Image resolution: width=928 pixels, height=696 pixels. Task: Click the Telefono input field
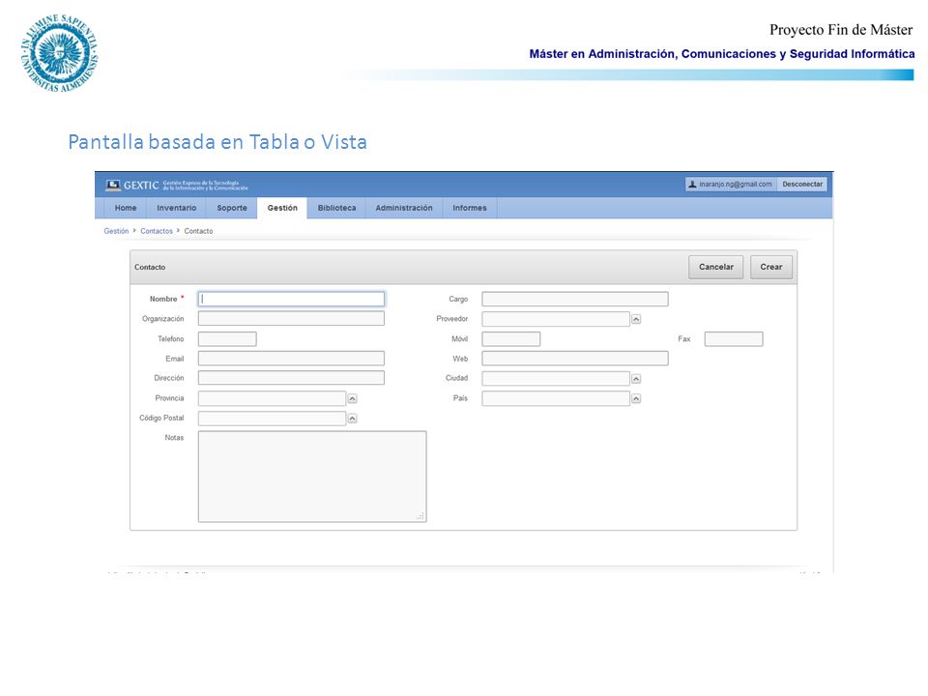click(x=227, y=339)
